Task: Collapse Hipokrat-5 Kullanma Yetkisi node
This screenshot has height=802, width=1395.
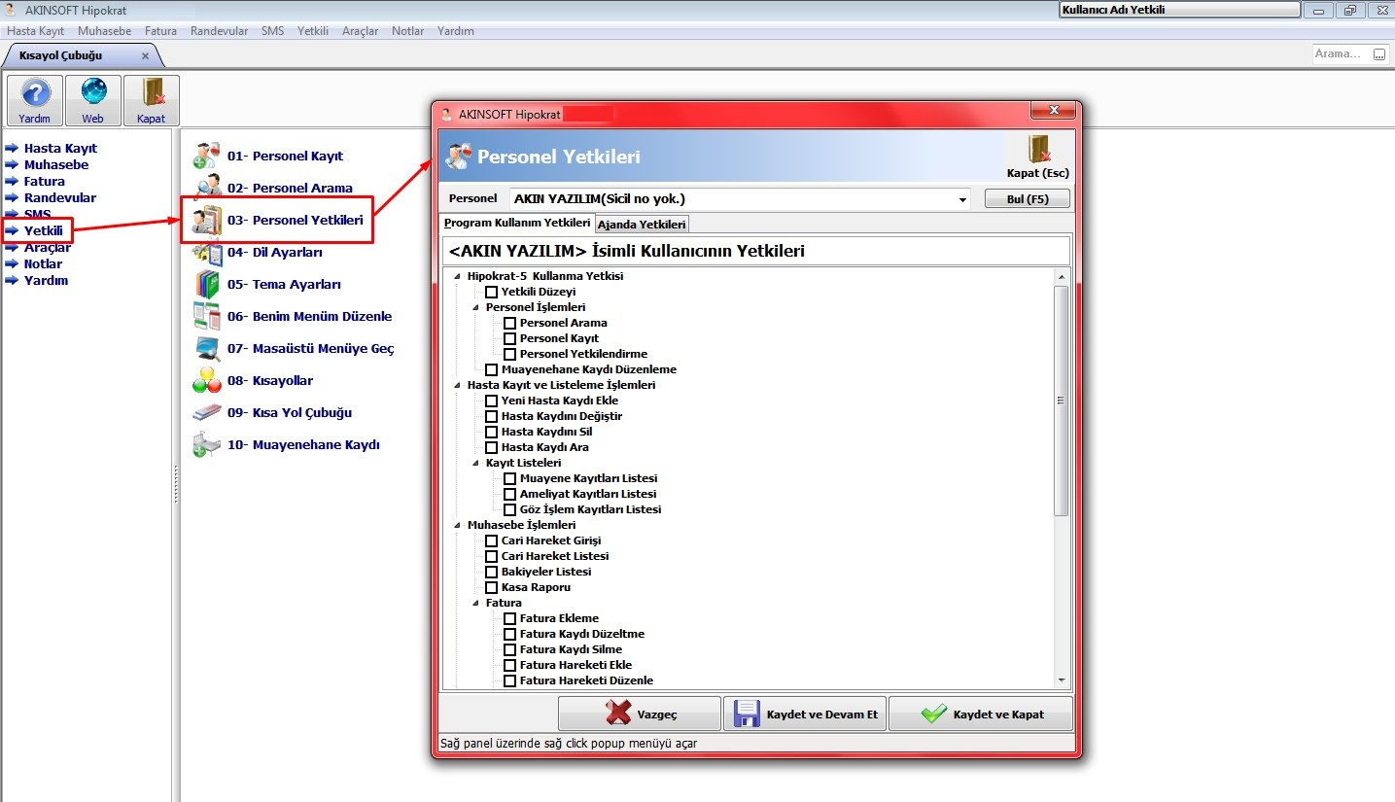Action: [x=457, y=276]
